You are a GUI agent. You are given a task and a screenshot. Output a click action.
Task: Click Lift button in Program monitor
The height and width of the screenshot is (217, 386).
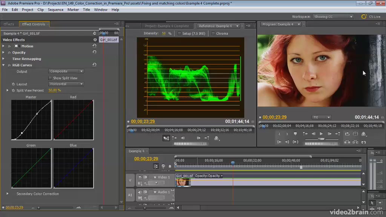coord(347,142)
